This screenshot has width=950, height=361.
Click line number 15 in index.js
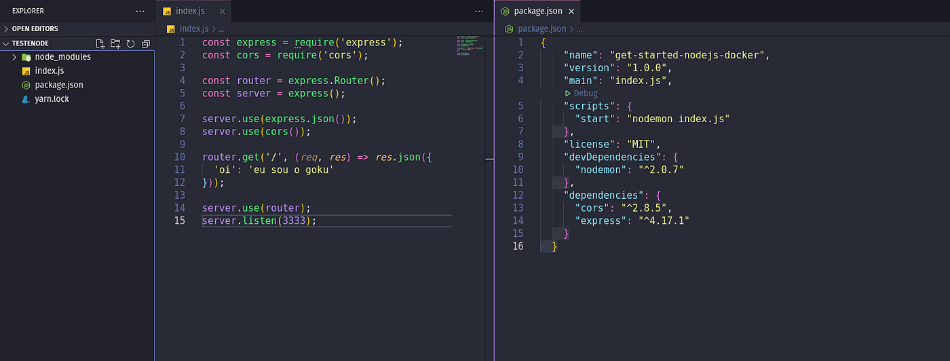pyautogui.click(x=179, y=221)
